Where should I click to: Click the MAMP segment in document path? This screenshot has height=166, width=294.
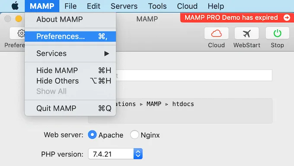[x=154, y=104]
